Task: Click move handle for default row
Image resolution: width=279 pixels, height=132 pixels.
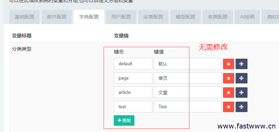Action: point(242,64)
